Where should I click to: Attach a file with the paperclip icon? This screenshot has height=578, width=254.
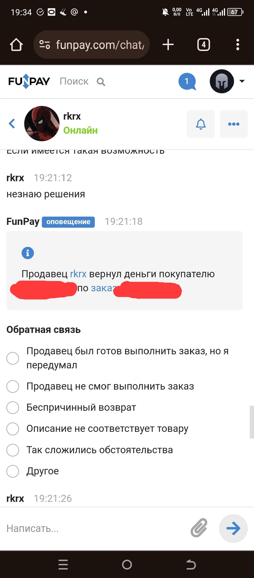click(199, 528)
